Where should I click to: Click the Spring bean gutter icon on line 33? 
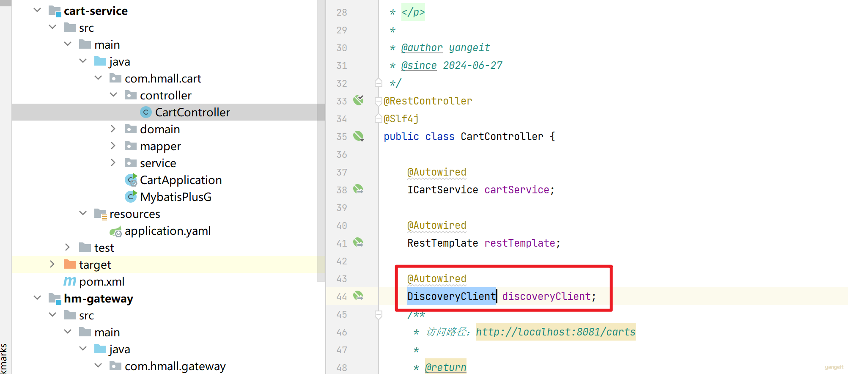pyautogui.click(x=358, y=100)
